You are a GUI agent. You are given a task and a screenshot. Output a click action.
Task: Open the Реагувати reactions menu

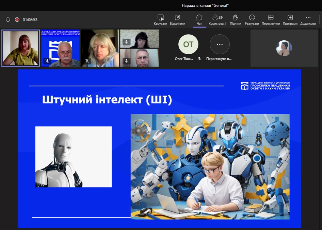click(252, 18)
